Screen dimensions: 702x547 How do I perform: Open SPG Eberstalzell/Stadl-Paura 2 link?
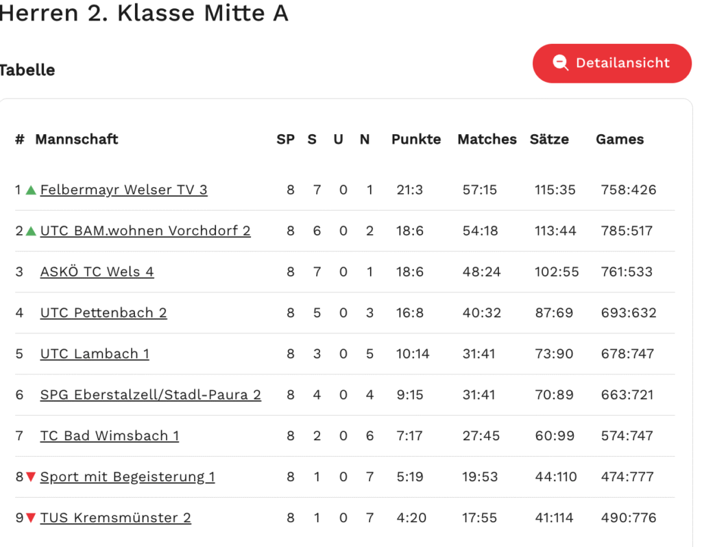point(150,395)
